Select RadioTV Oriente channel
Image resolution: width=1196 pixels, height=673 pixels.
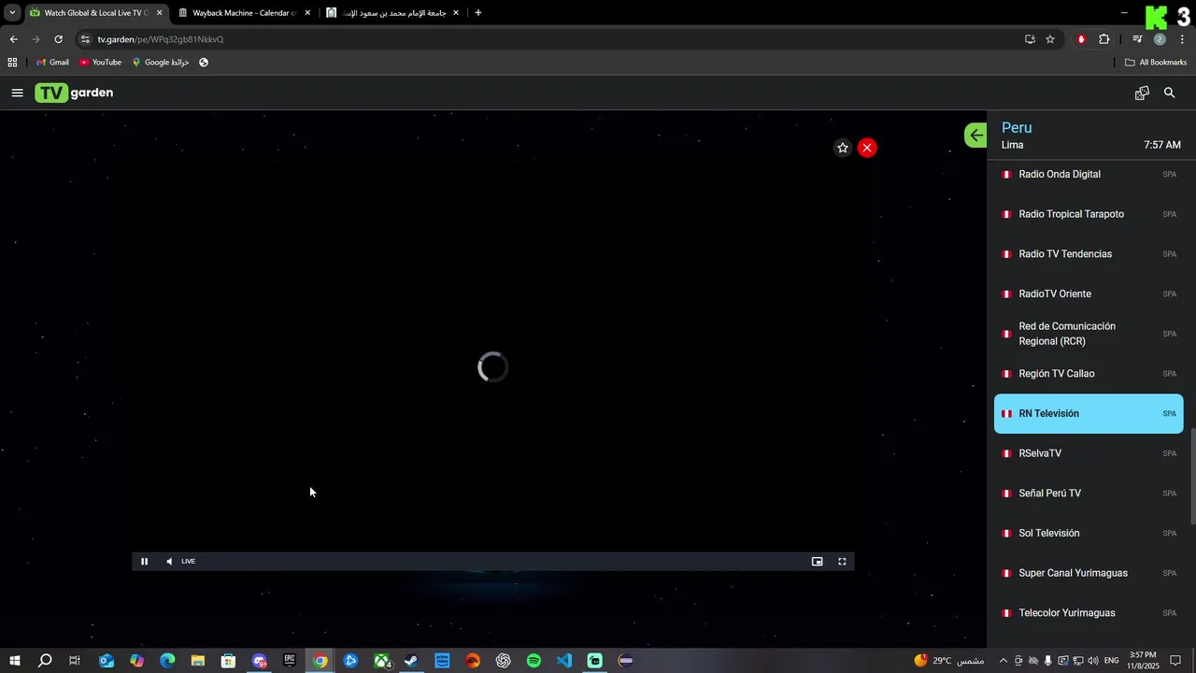coord(1089,294)
